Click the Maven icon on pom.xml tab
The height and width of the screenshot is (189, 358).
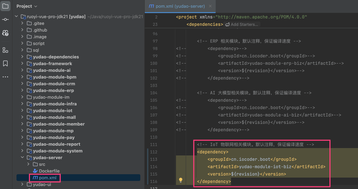tap(151, 6)
